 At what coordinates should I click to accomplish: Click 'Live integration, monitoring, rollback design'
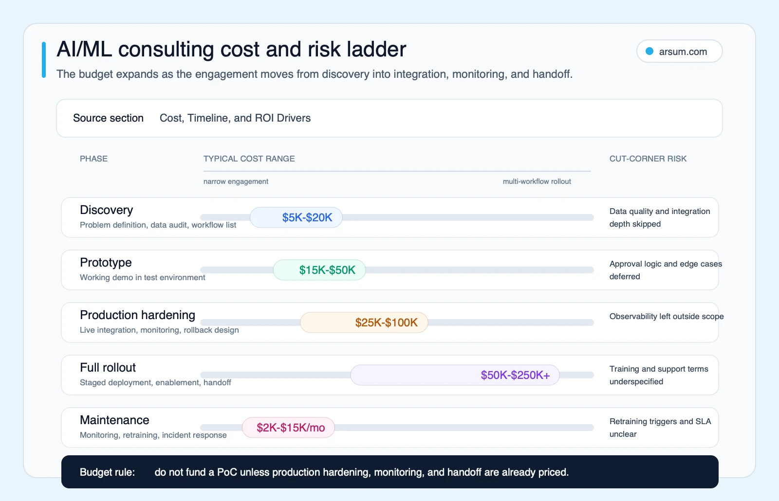(159, 330)
